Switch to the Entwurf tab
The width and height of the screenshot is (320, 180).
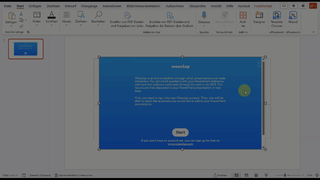click(x=70, y=6)
